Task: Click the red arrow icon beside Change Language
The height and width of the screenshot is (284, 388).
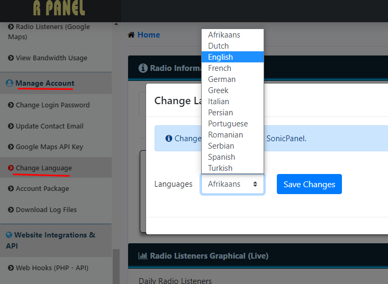Action: (11, 168)
